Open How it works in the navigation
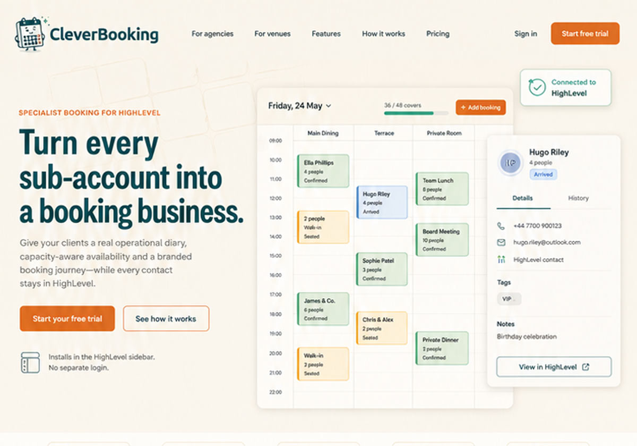The width and height of the screenshot is (637, 446). [383, 33]
